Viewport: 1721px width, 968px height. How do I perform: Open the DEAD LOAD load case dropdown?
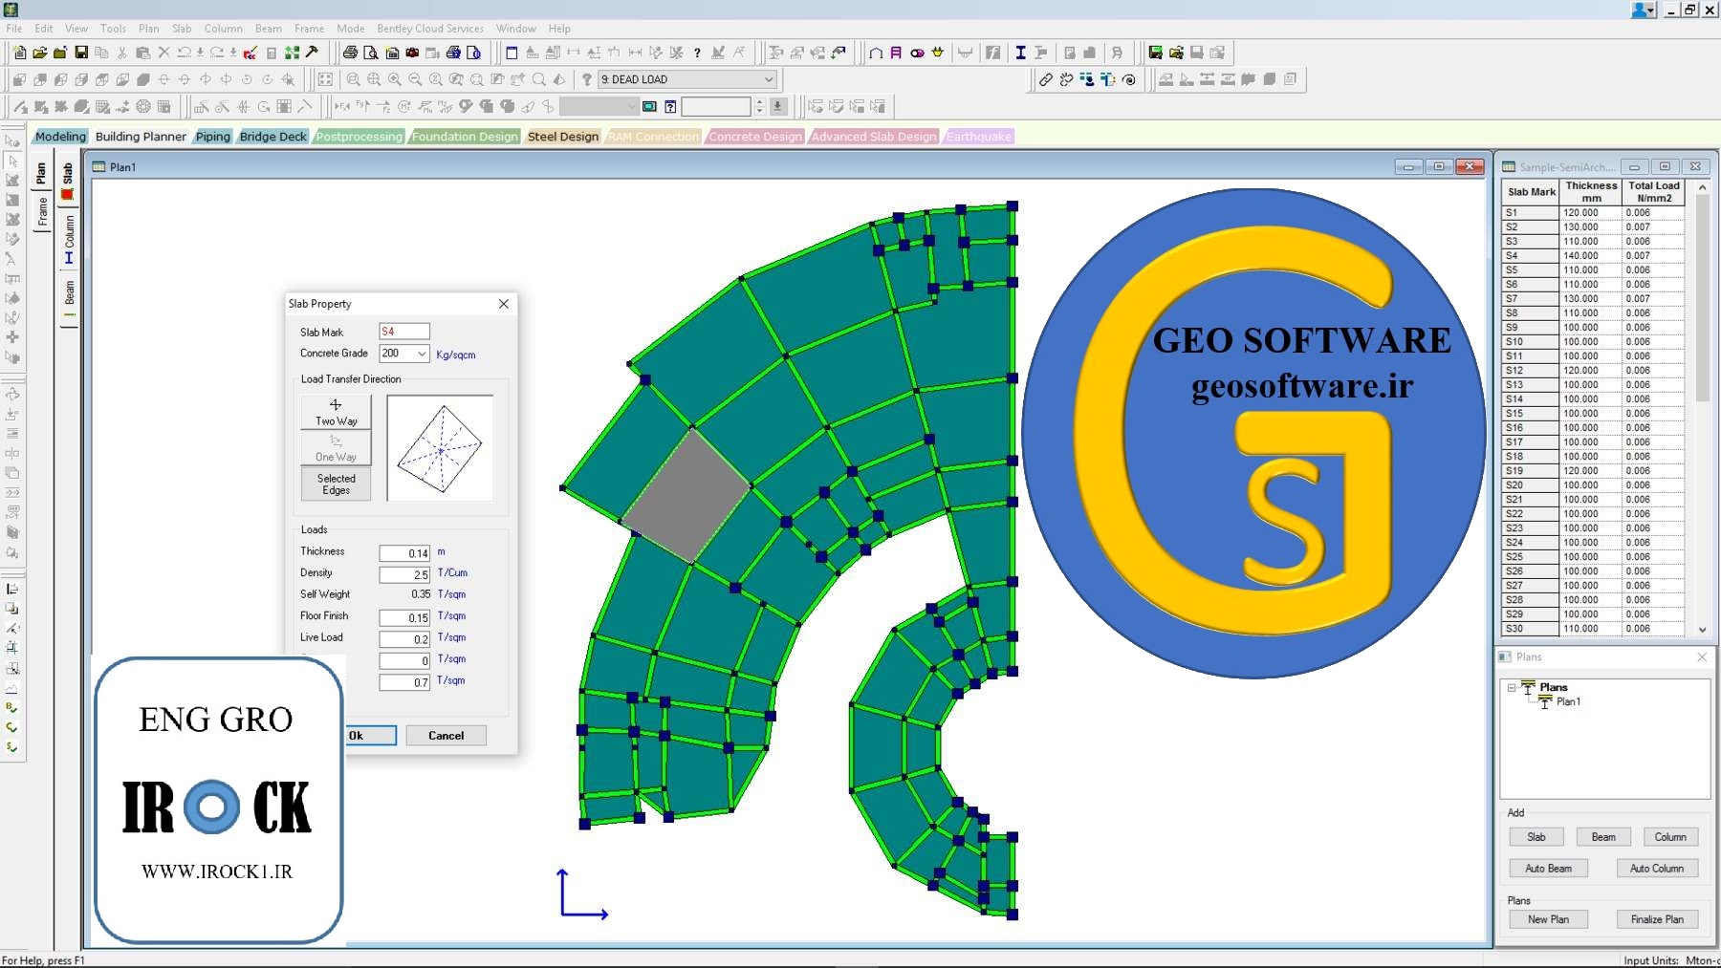[768, 79]
